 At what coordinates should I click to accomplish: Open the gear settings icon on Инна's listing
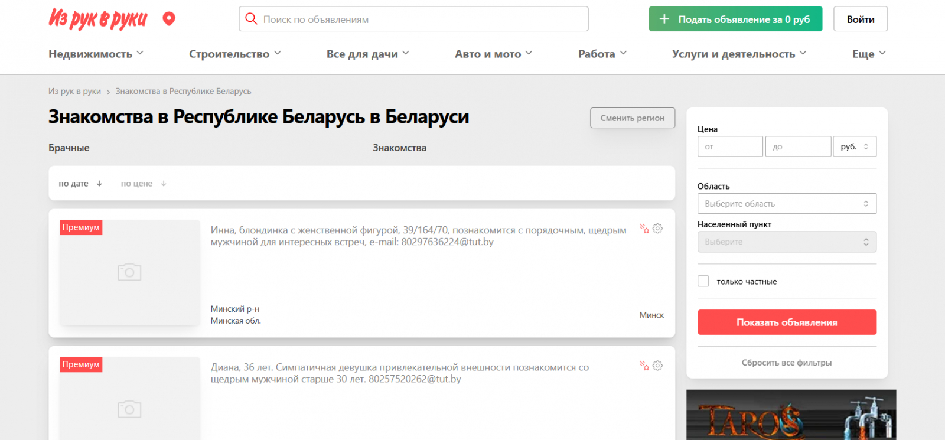coord(657,229)
